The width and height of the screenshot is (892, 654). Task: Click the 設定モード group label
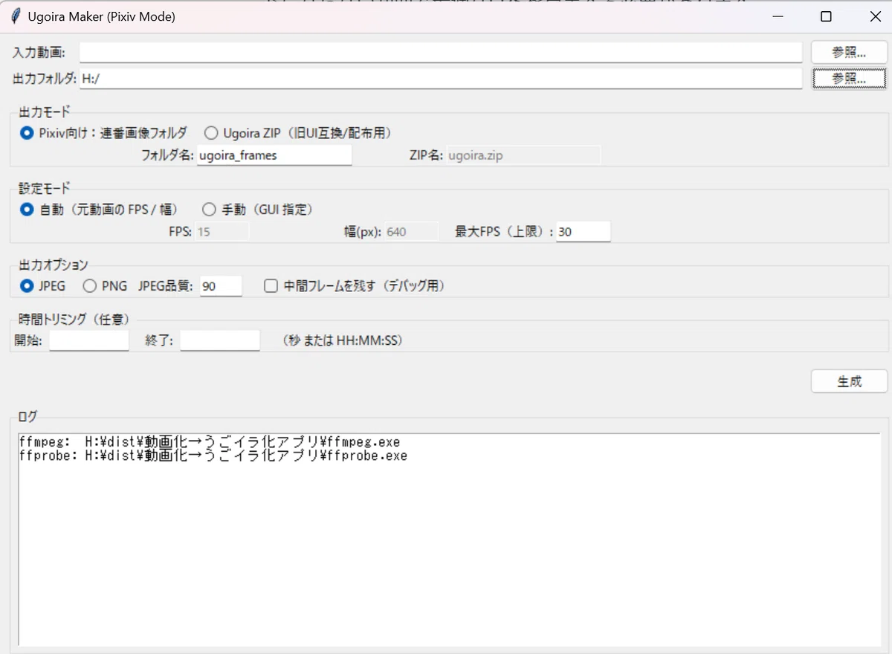pos(45,188)
